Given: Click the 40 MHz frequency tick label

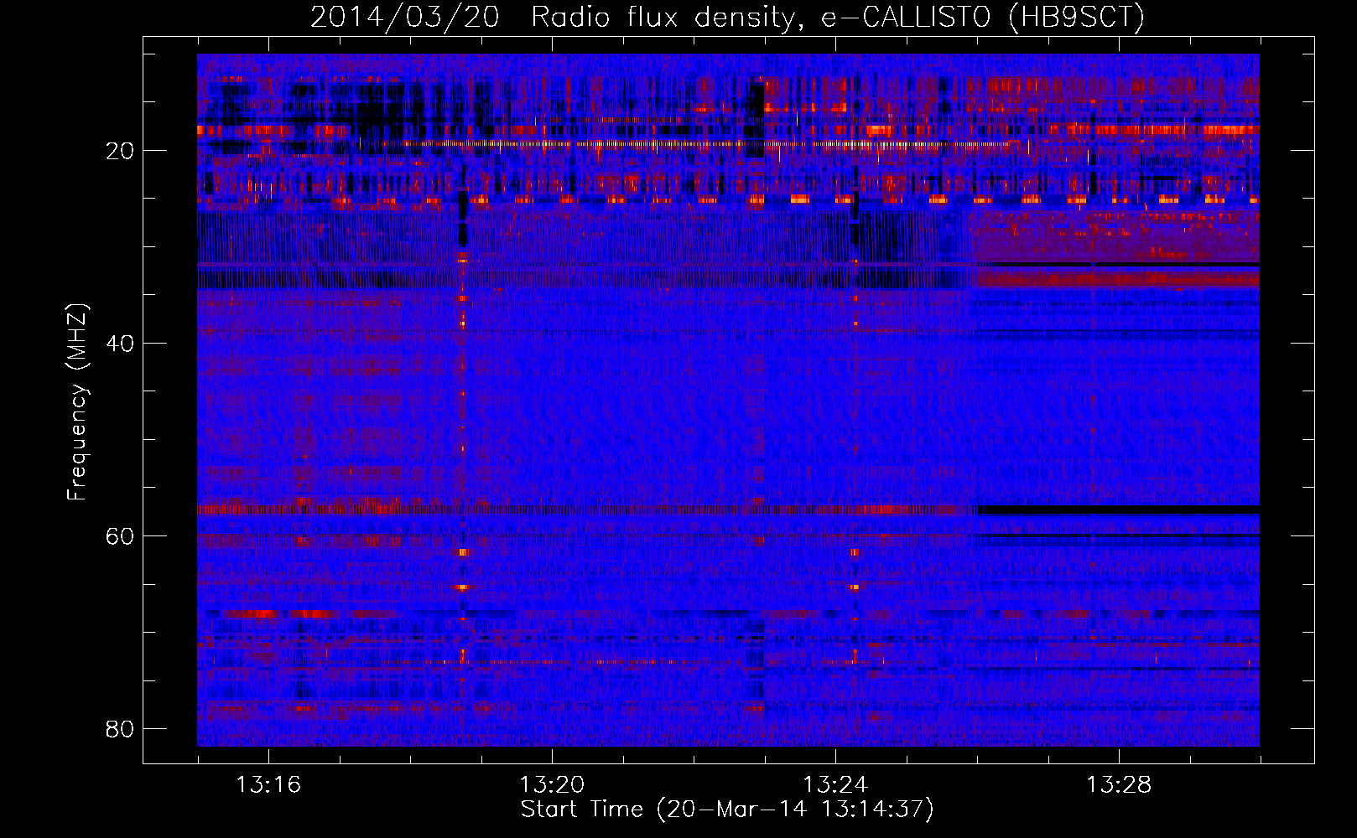Looking at the screenshot, I should [120, 344].
